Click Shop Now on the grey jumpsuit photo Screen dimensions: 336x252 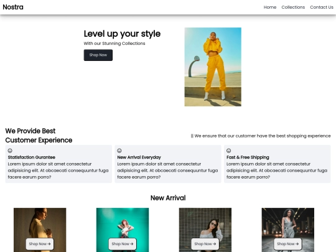(288, 244)
